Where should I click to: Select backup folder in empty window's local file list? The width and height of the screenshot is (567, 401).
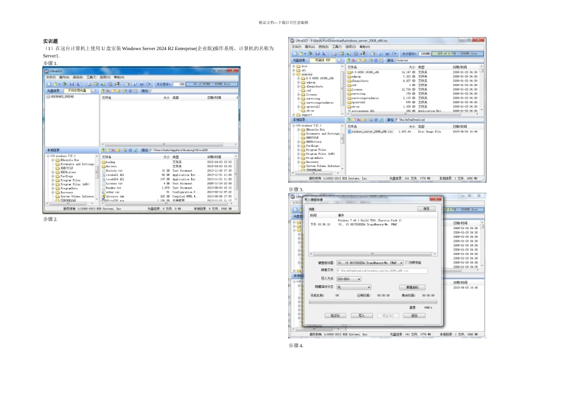click(x=109, y=162)
